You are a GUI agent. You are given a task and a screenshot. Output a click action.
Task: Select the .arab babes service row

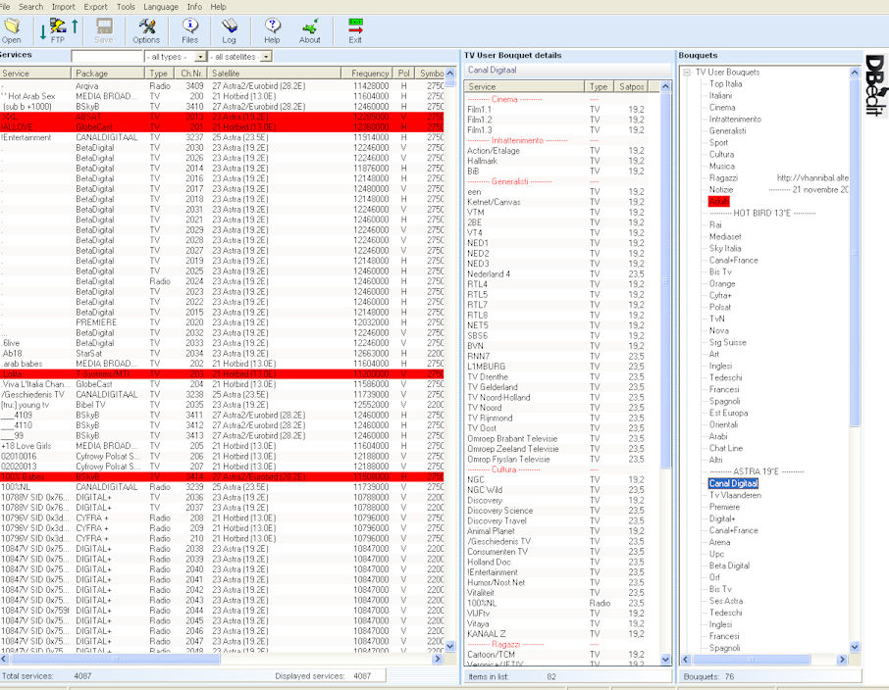click(x=222, y=364)
